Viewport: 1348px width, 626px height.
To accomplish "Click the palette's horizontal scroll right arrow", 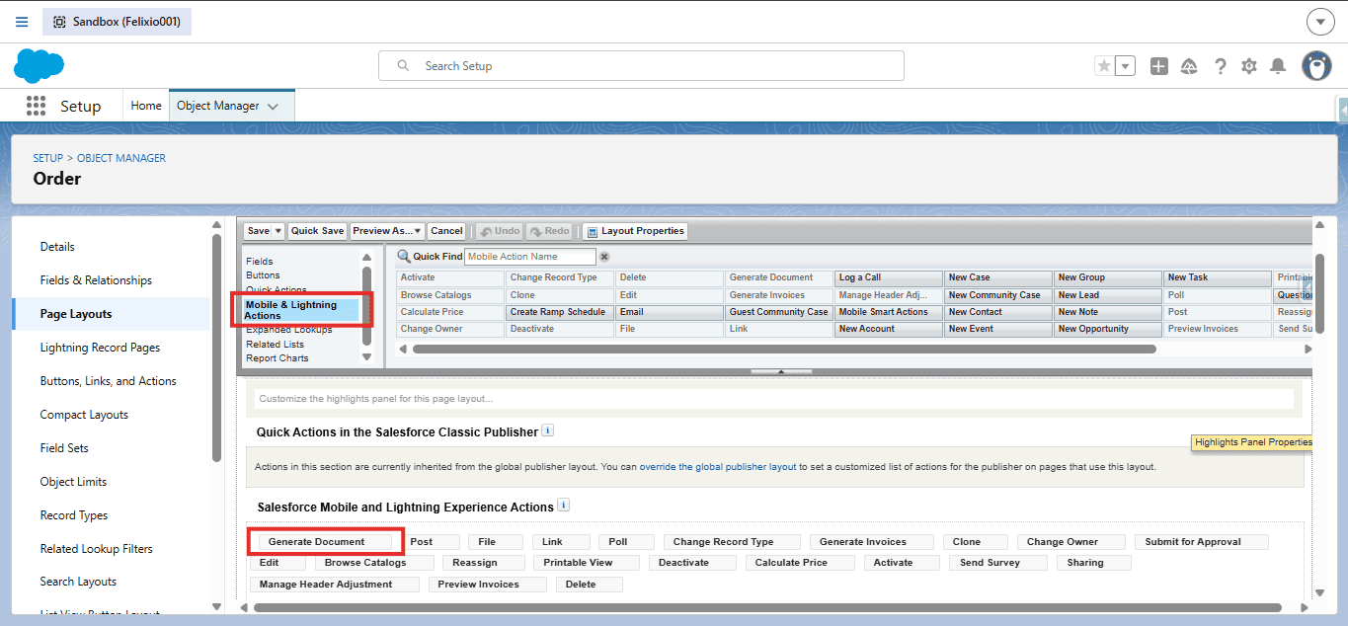I will coord(1308,349).
